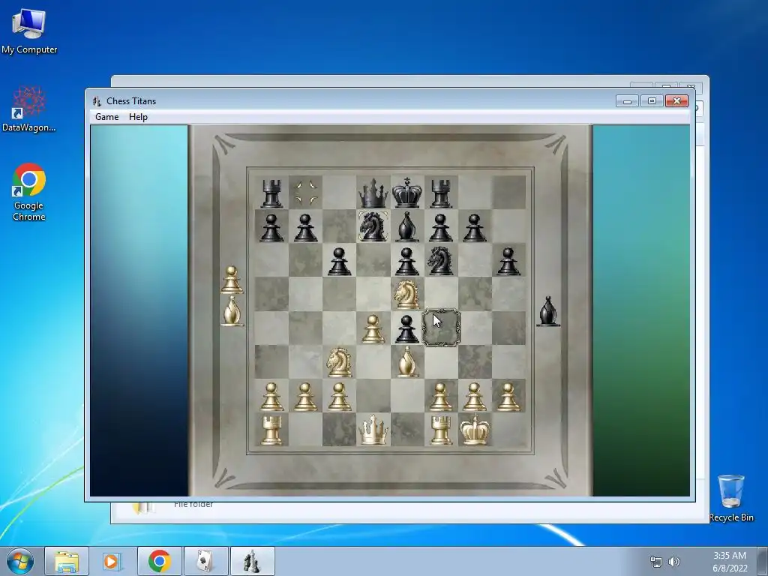Pick the white knight on c3
The height and width of the screenshot is (576, 768).
pyautogui.click(x=340, y=362)
